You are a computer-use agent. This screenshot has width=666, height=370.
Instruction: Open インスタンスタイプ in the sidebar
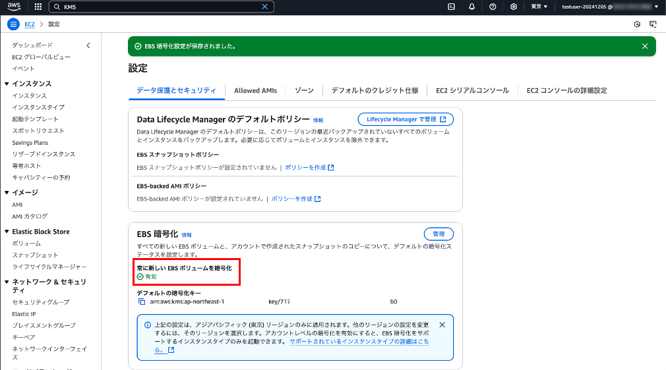pyautogui.click(x=38, y=107)
